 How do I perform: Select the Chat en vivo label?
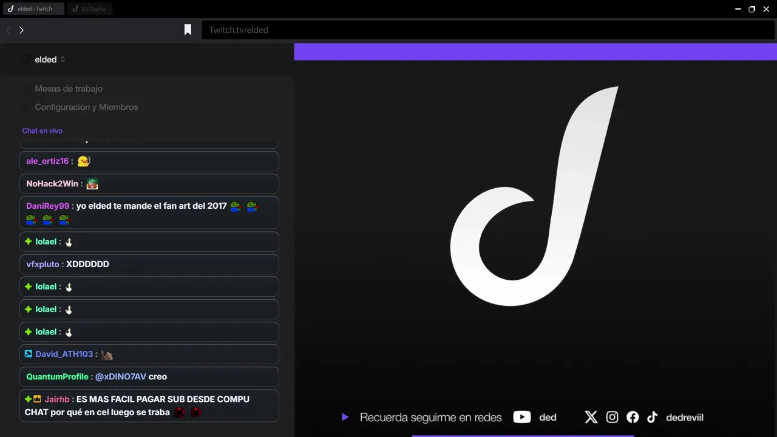tap(42, 130)
